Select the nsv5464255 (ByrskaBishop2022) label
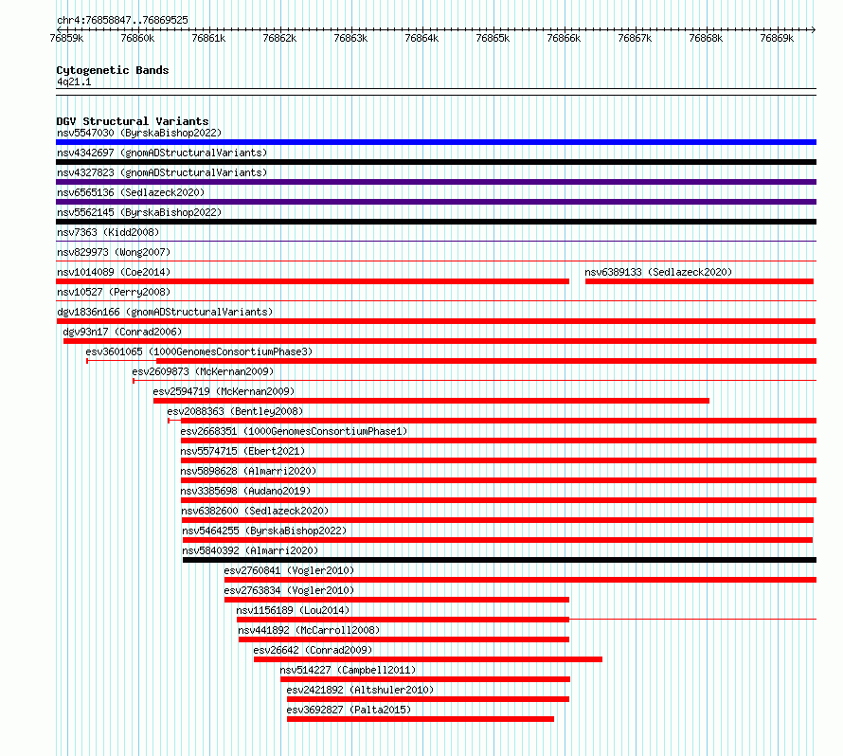843x756 pixels. [x=264, y=531]
